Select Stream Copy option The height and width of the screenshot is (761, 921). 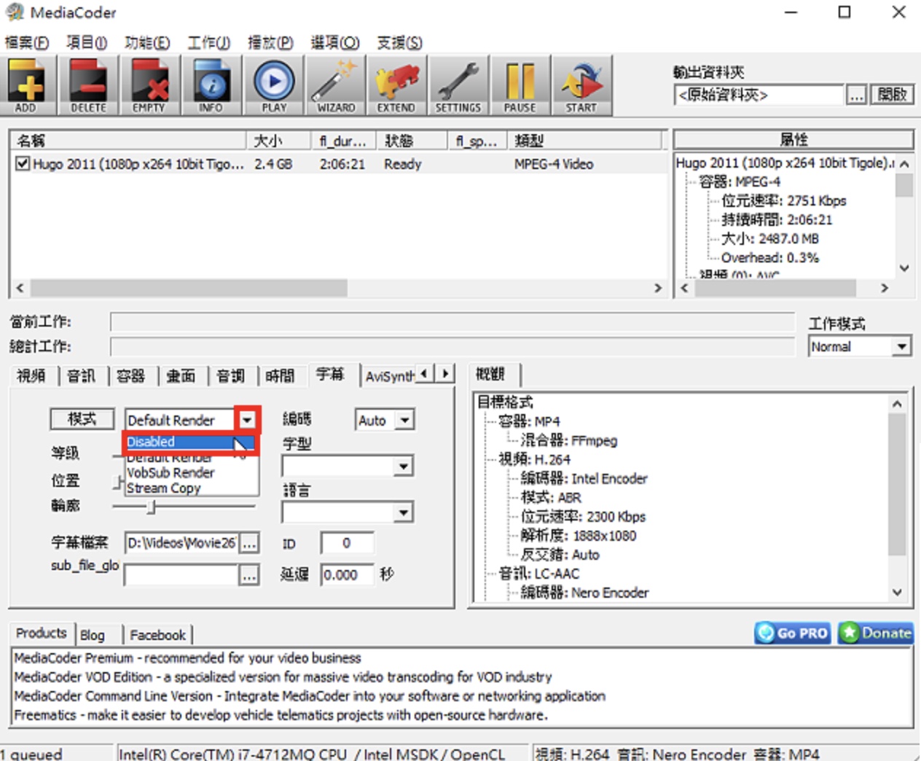coord(164,488)
